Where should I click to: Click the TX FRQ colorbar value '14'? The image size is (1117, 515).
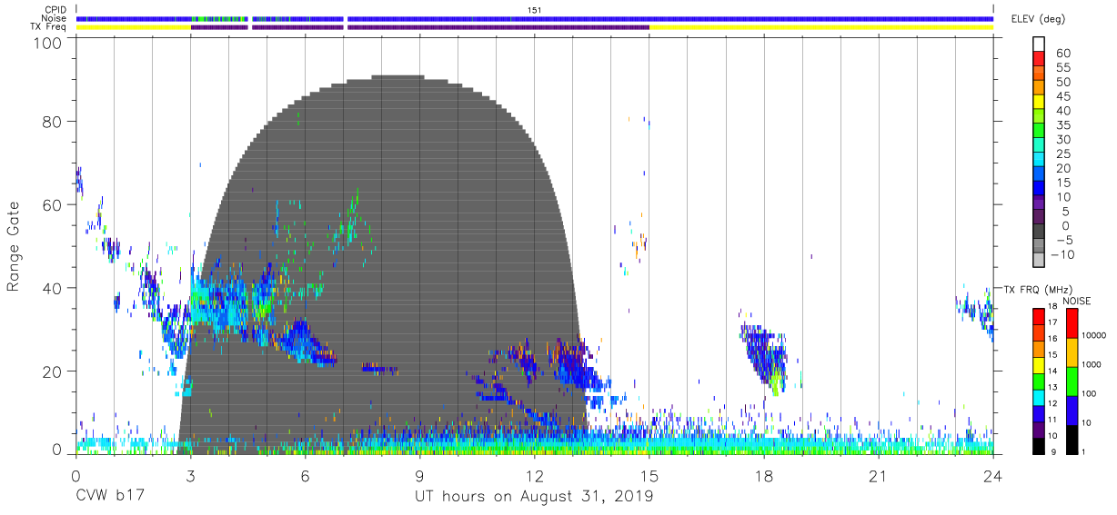click(x=1054, y=371)
